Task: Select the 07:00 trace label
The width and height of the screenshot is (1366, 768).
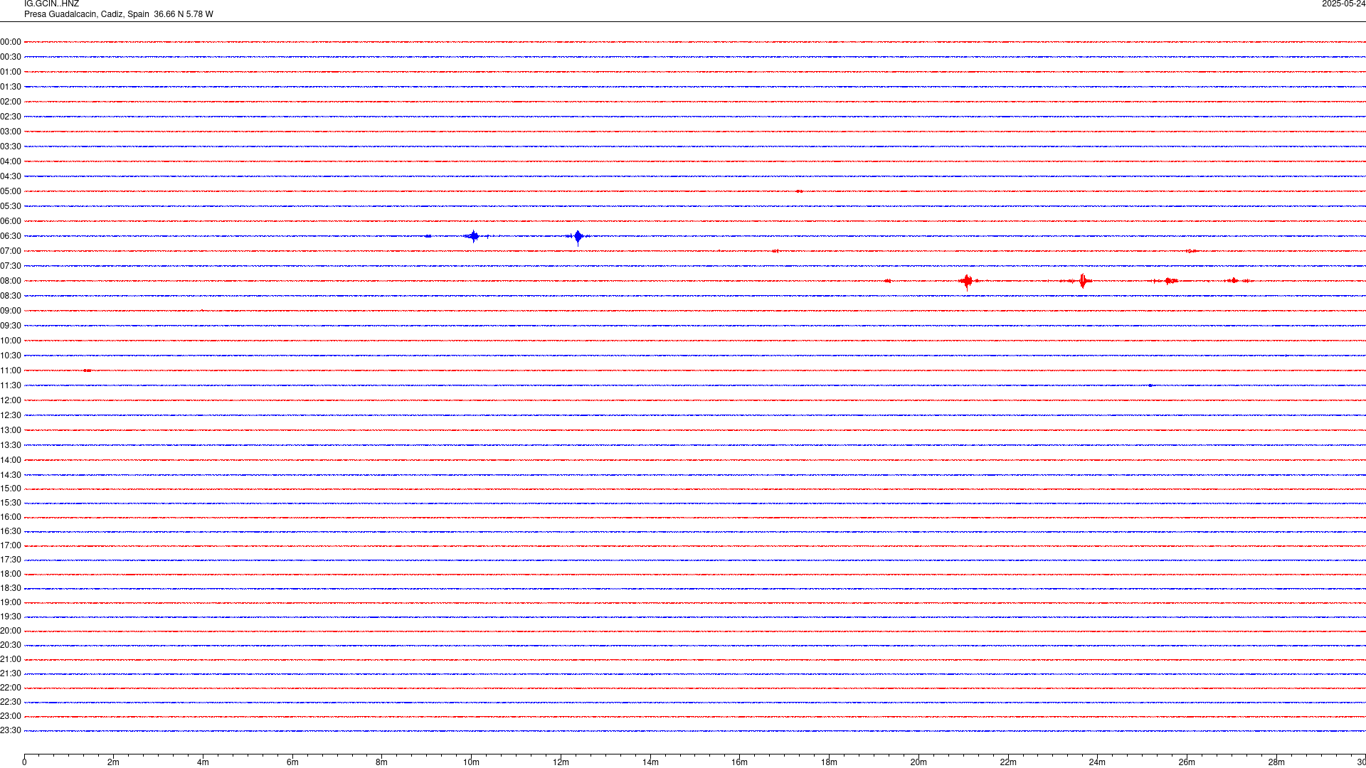Action: tap(11, 251)
